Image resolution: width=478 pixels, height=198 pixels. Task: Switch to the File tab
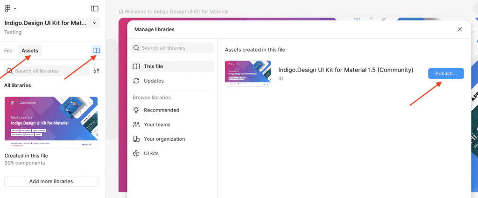(x=8, y=51)
